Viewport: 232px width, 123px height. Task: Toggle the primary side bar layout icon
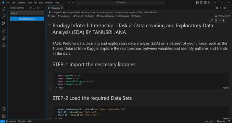point(197,2)
